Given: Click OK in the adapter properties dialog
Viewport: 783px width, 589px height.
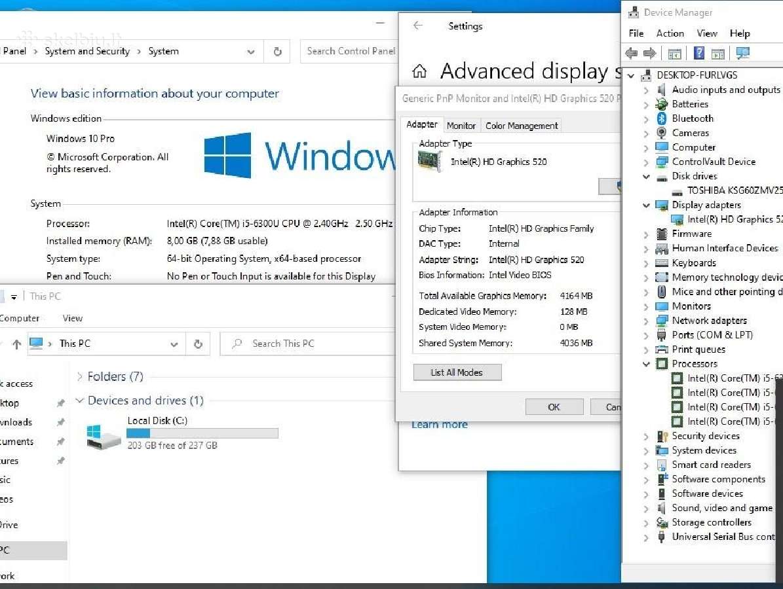Looking at the screenshot, I should 554,407.
